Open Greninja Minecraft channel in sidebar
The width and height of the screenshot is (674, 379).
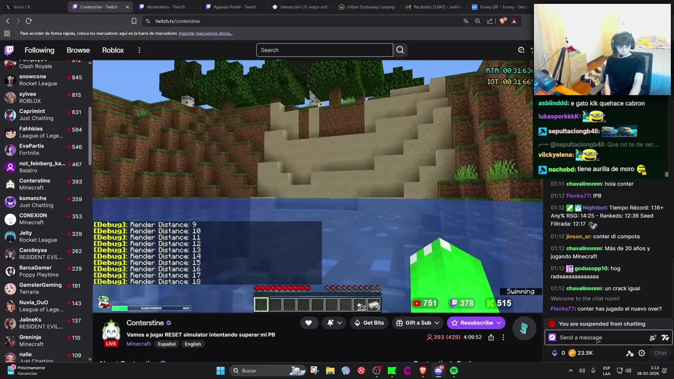46,341
